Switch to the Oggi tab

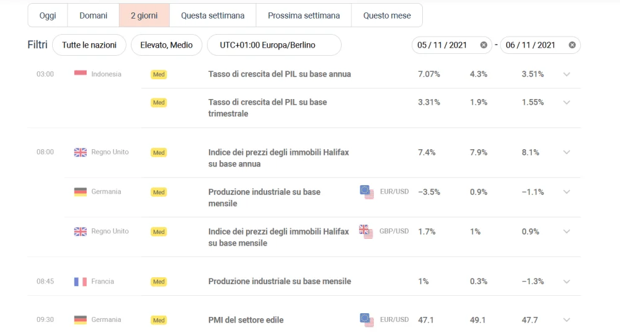pos(48,15)
